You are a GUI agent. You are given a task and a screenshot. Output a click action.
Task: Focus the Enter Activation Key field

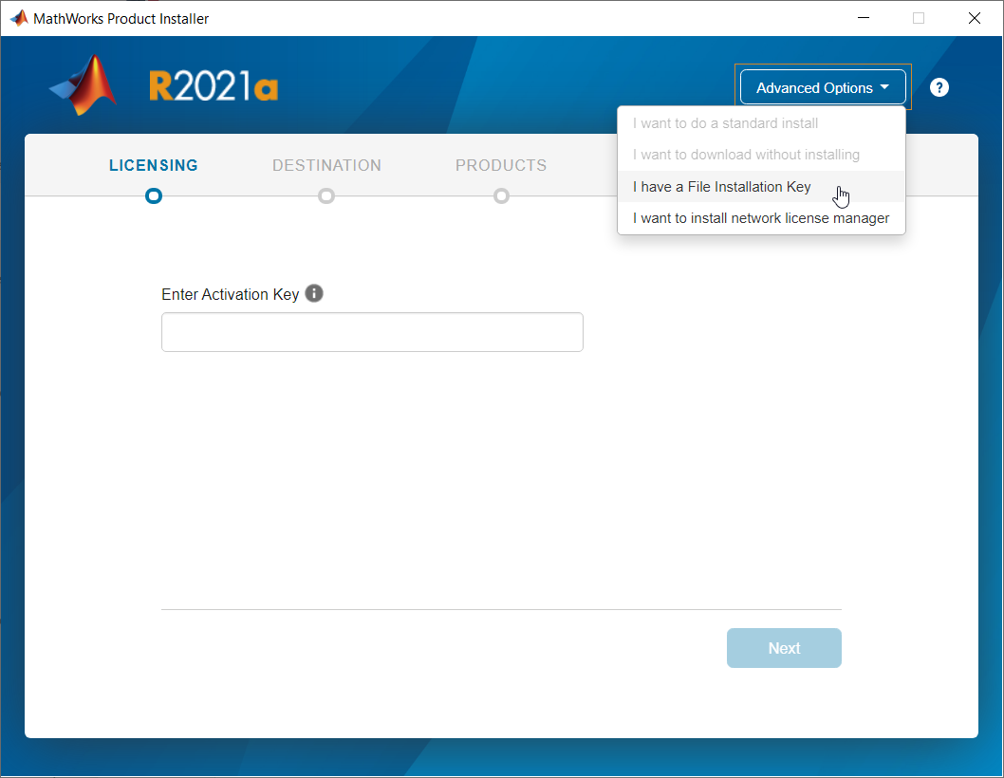pyautogui.click(x=372, y=332)
